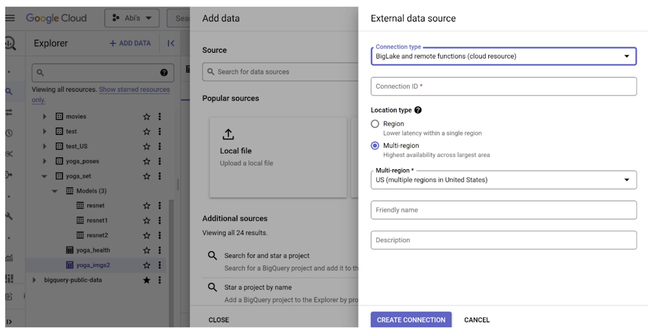Expand the bigquery-public-data project
This screenshot has height=332, width=652.
click(35, 280)
